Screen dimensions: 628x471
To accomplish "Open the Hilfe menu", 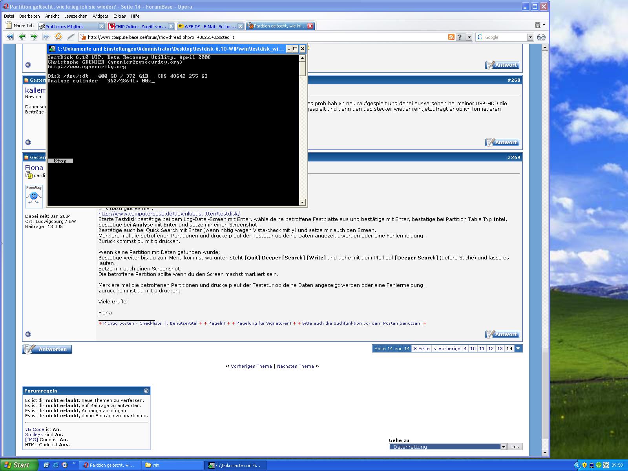I will click(x=135, y=16).
